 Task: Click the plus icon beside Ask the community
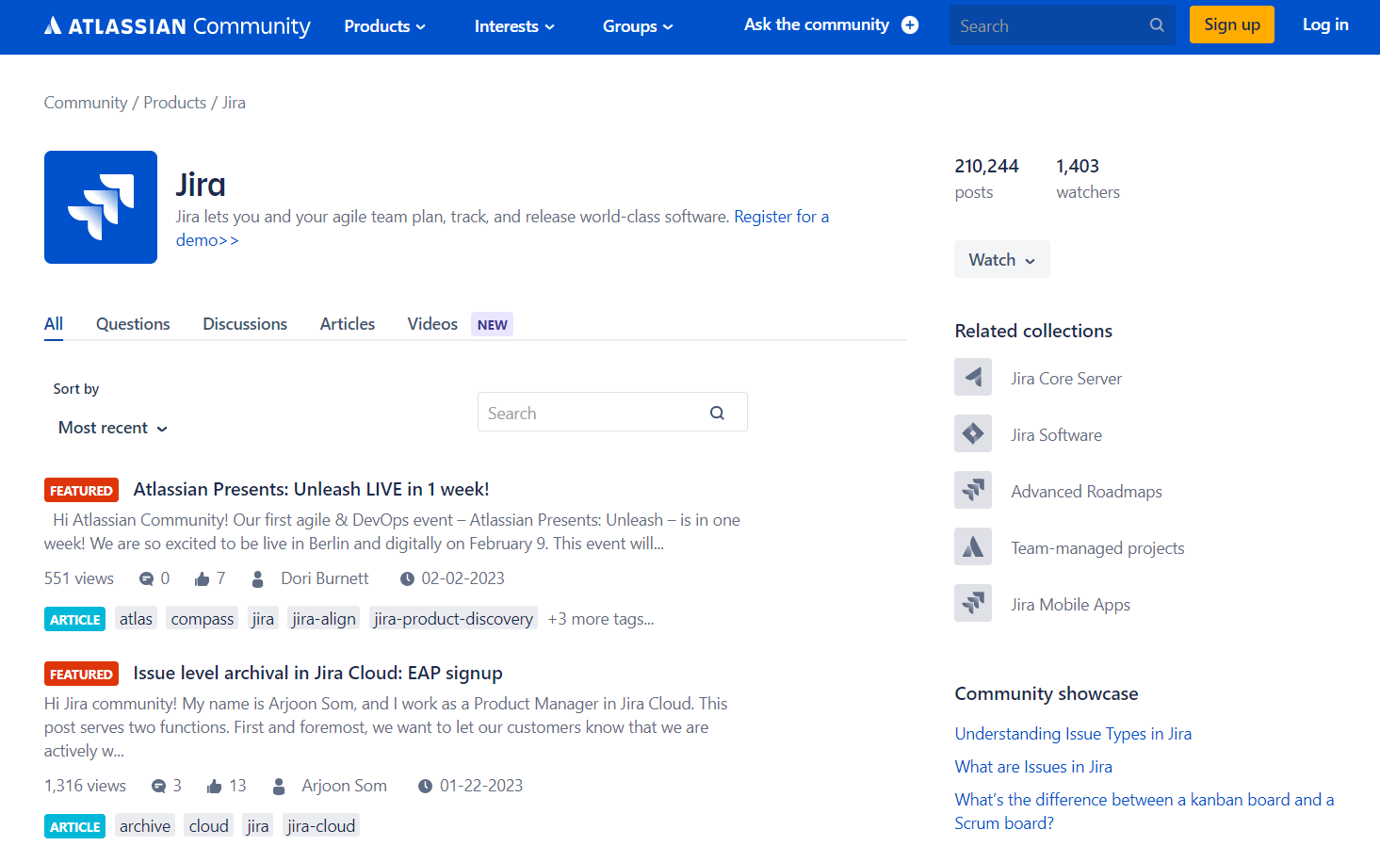pyautogui.click(x=910, y=25)
